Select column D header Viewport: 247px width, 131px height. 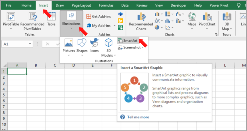click(74, 65)
